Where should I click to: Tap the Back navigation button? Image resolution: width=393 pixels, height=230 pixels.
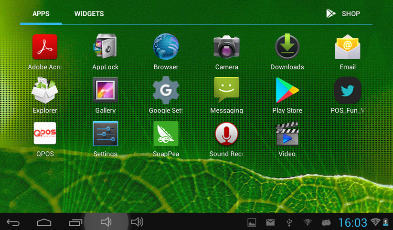(13, 222)
